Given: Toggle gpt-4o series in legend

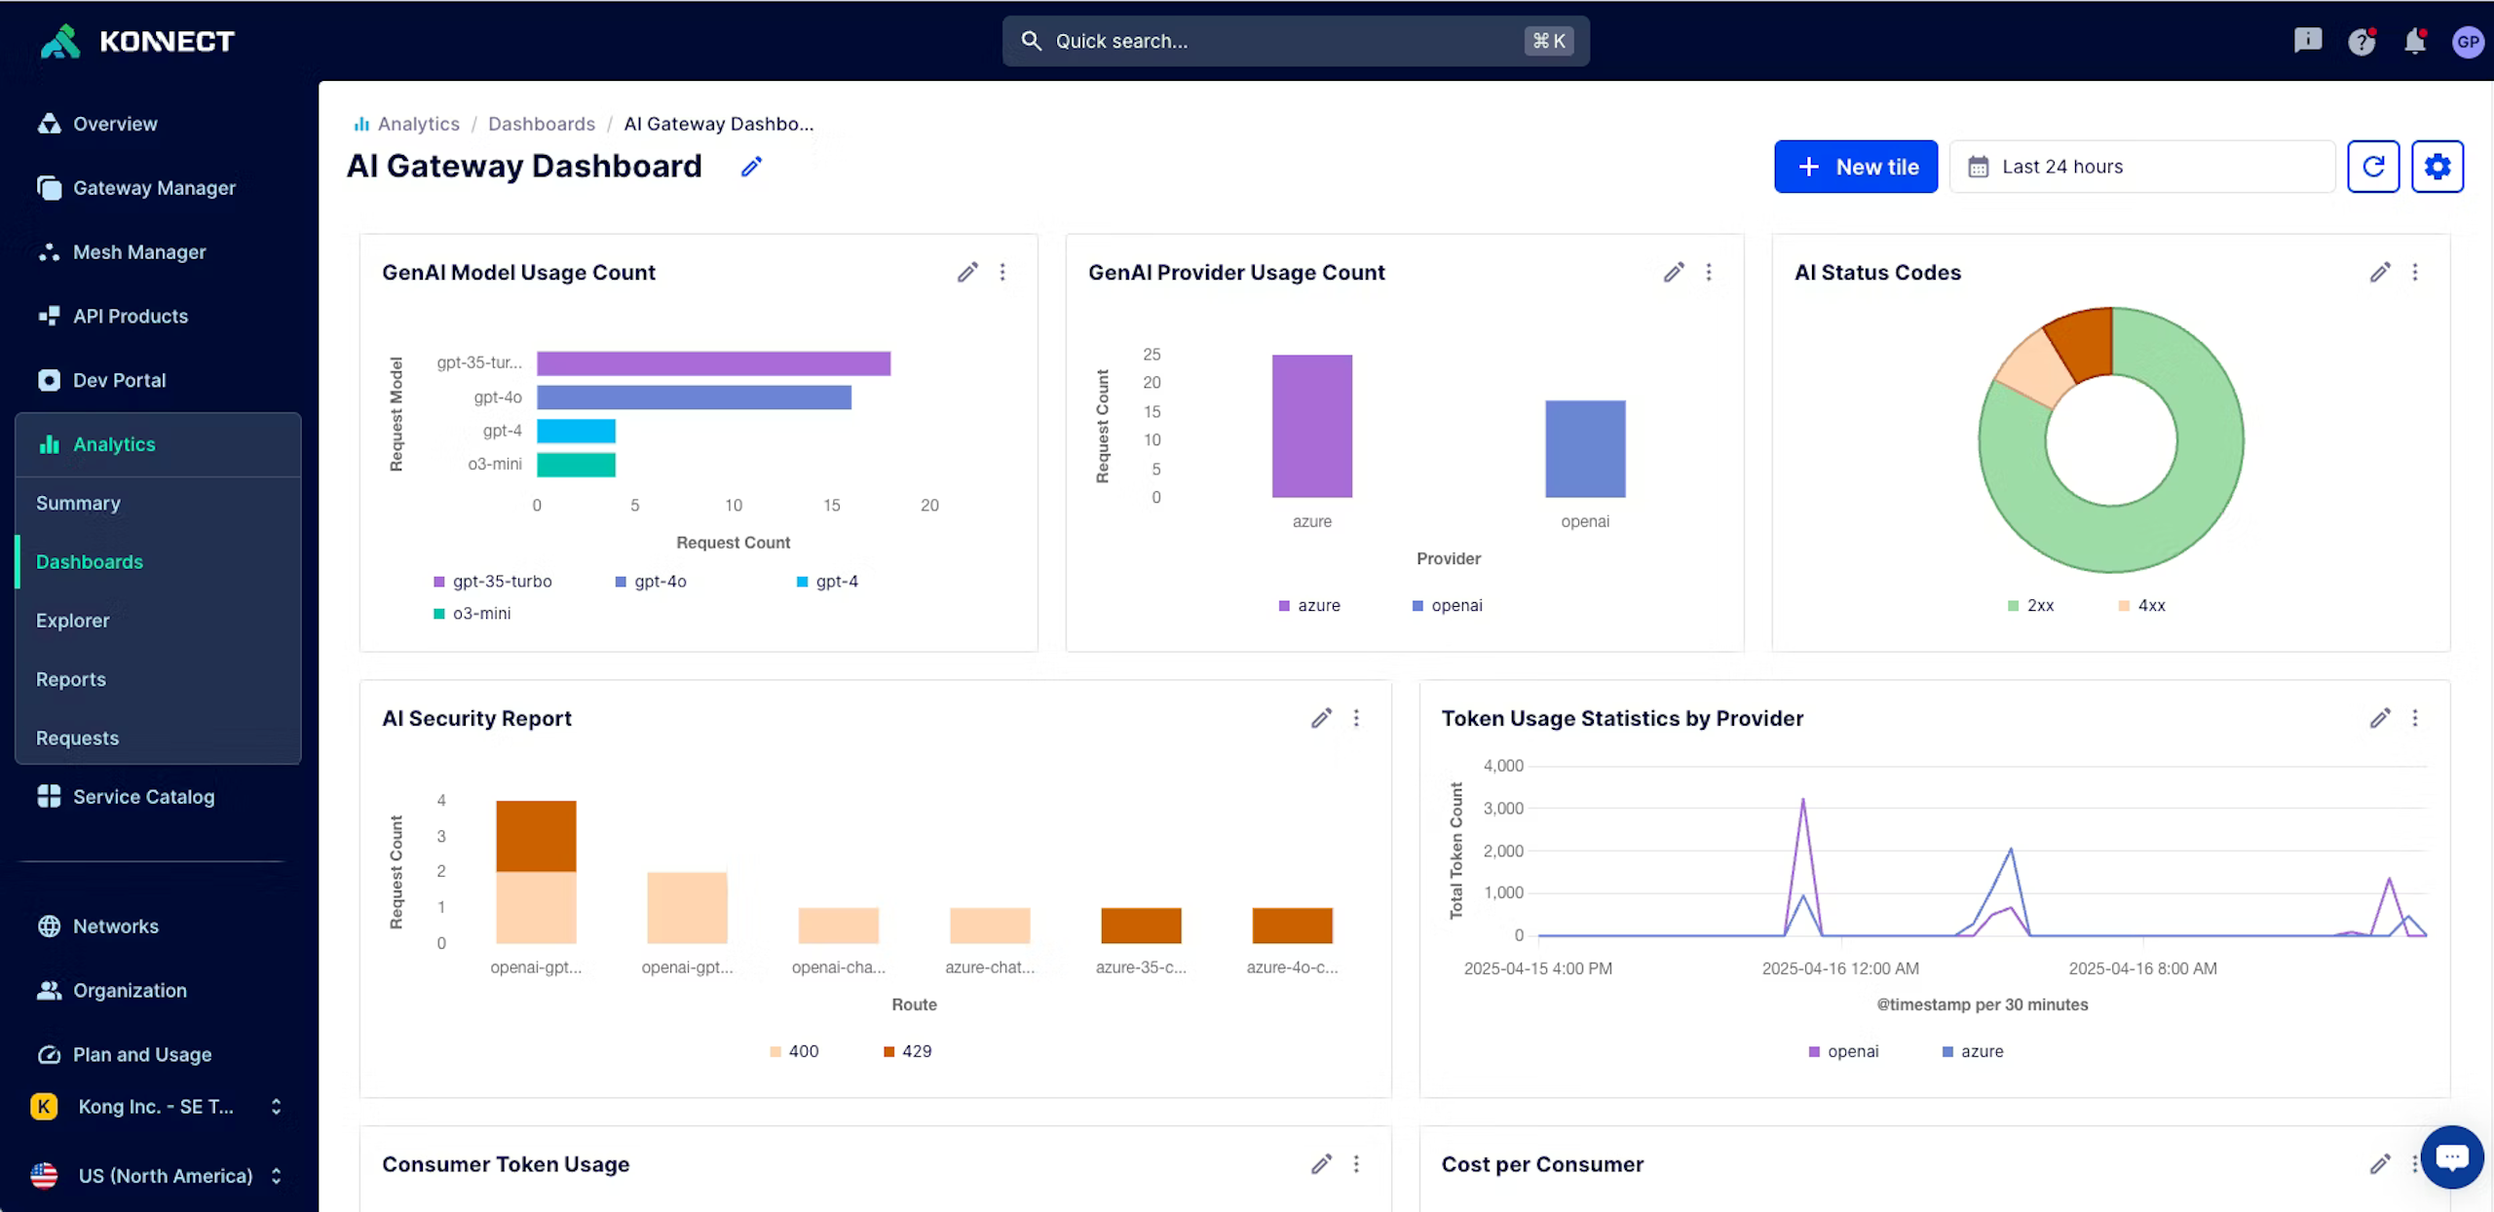Looking at the screenshot, I should tap(651, 582).
